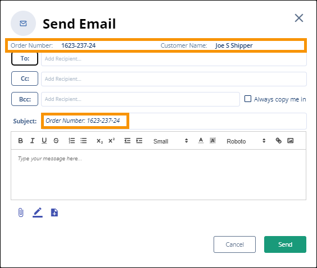Open the Small font size dropdown
Viewport: 317px width, 268px height.
(171, 141)
